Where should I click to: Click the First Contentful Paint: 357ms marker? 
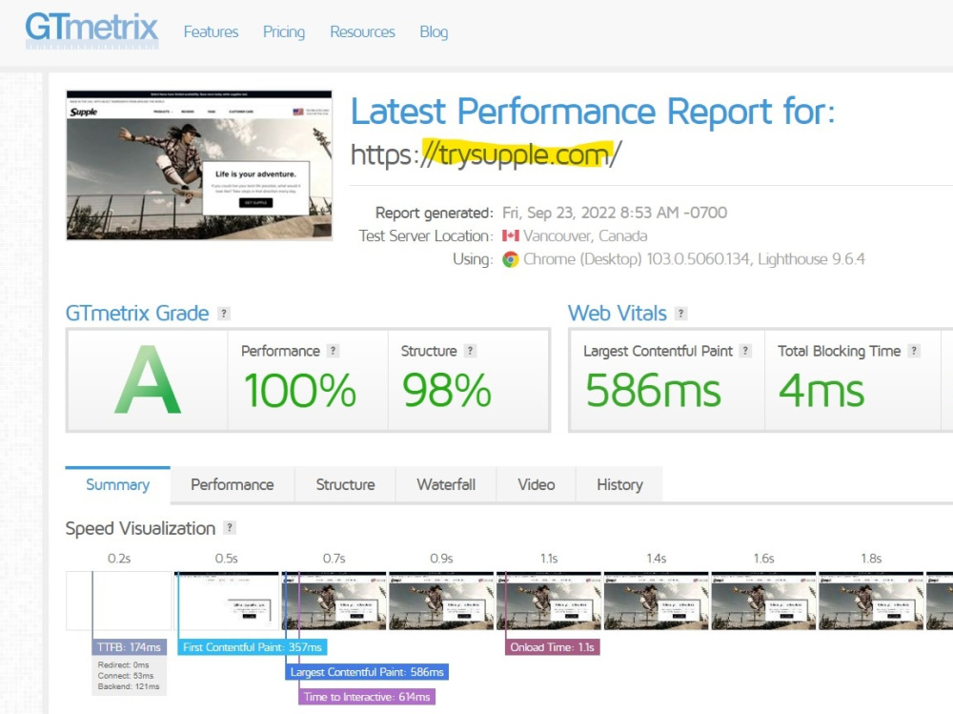pos(253,647)
